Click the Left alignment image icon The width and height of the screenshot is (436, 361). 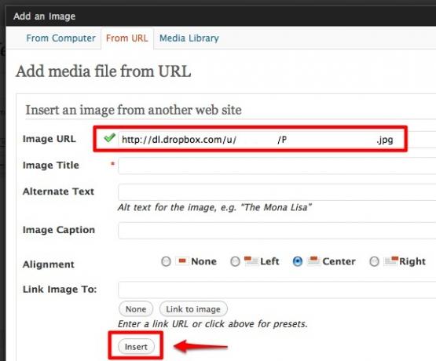coord(251,261)
